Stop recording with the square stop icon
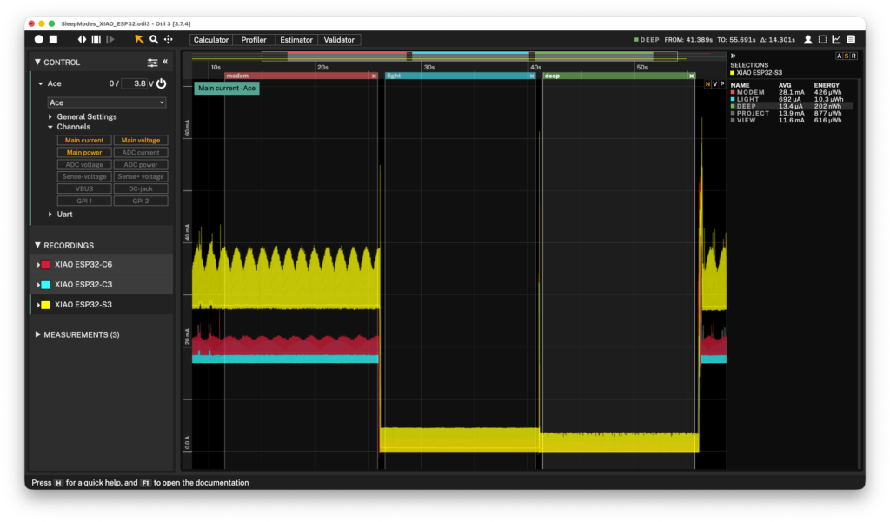 53,39
